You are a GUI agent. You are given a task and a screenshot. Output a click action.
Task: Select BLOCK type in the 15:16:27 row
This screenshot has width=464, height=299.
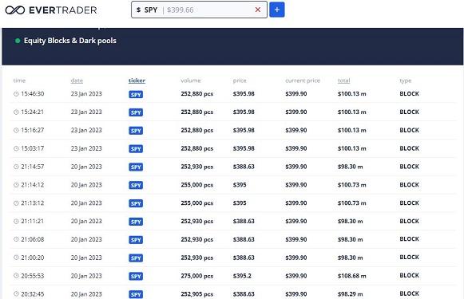pos(409,130)
